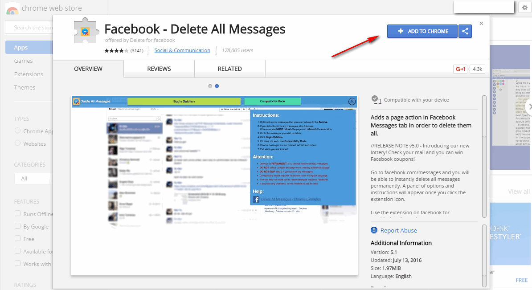
Task: Click the star rating icons
Action: coord(116,50)
